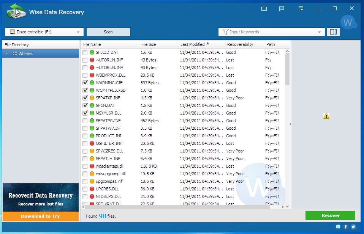Open the feedback chat bubble icon
The image size is (364, 234).
282,8
